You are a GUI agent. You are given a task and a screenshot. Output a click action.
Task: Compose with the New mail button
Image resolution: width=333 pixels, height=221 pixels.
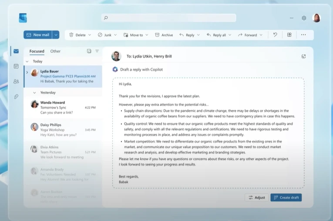click(38, 35)
